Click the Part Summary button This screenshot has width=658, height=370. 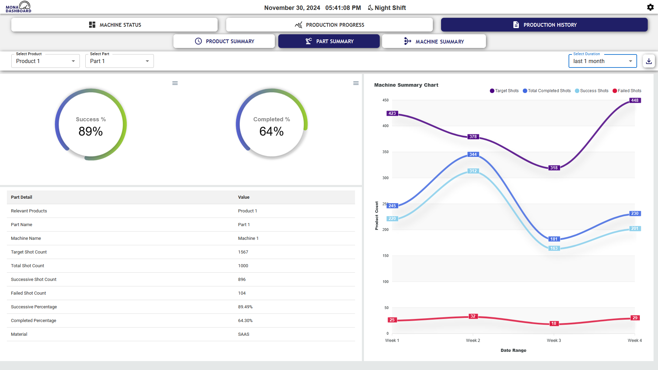click(x=329, y=41)
